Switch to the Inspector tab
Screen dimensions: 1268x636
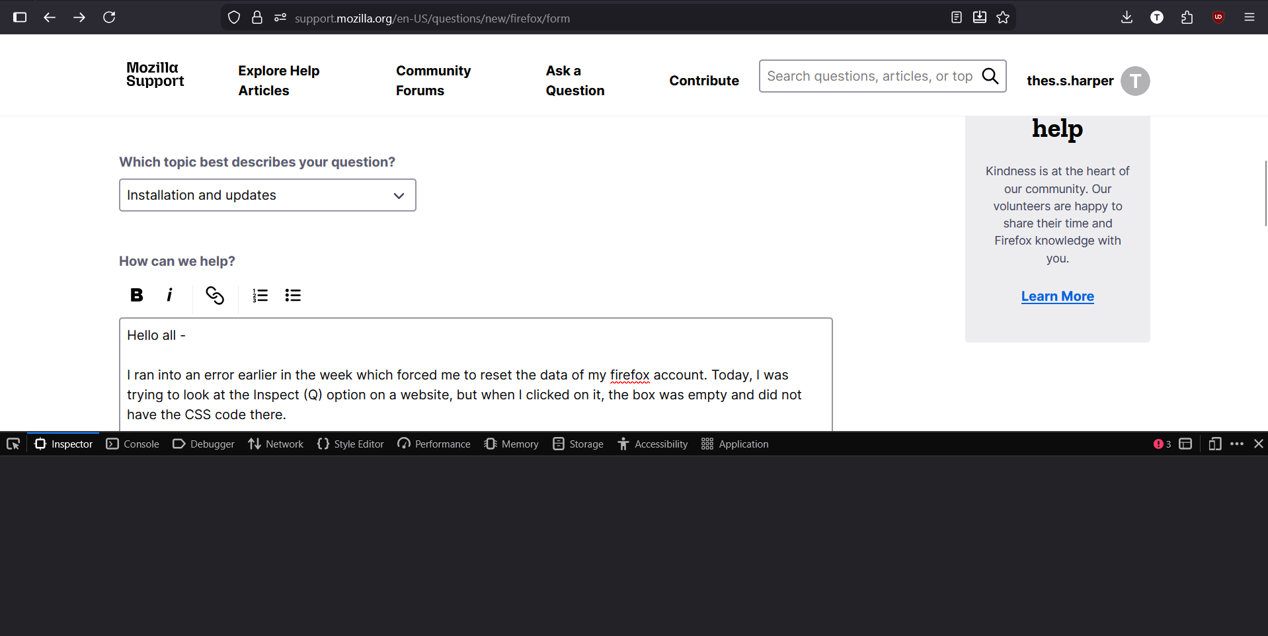tap(63, 444)
